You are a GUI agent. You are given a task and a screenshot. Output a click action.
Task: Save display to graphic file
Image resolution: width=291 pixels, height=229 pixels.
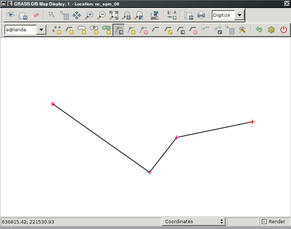(x=189, y=15)
